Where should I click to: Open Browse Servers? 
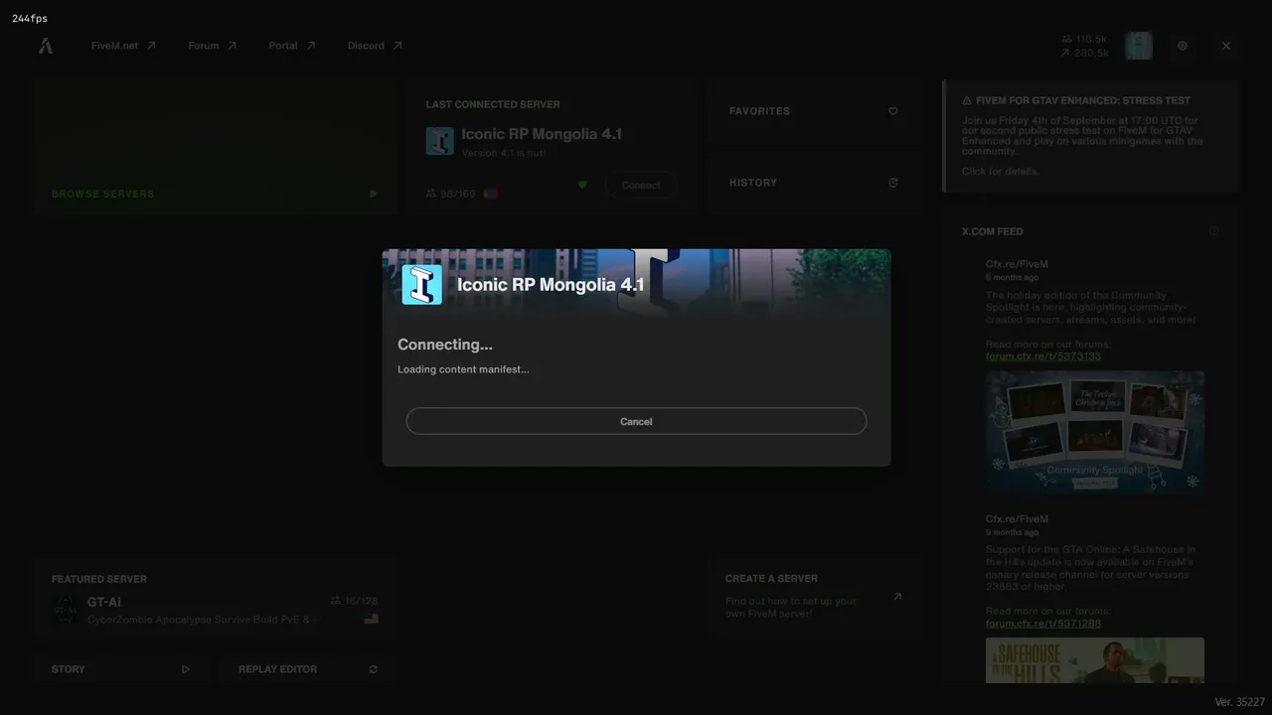click(215, 148)
